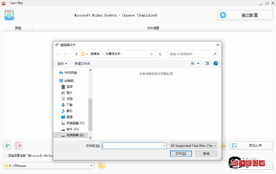276x174 pixels.
Task: Select the sort order icon bottom-left
Action: click(x=7, y=145)
